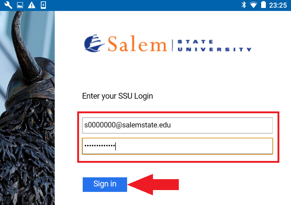Place cursor after the password dots
Viewport: 291px width, 205px height.
click(116, 146)
